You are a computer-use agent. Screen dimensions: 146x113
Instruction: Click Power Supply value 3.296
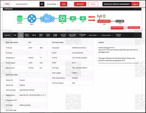tap(30, 63)
